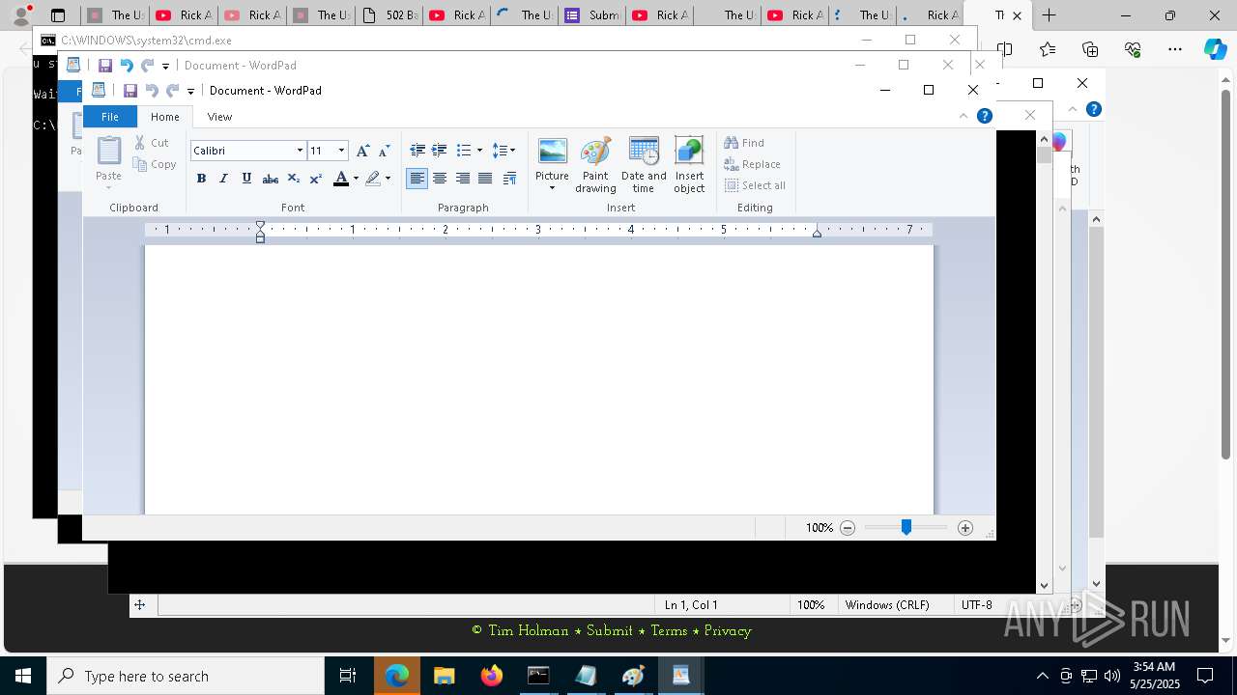1237x695 pixels.
Task: Open the Windows Start menu
Action: coord(23,676)
